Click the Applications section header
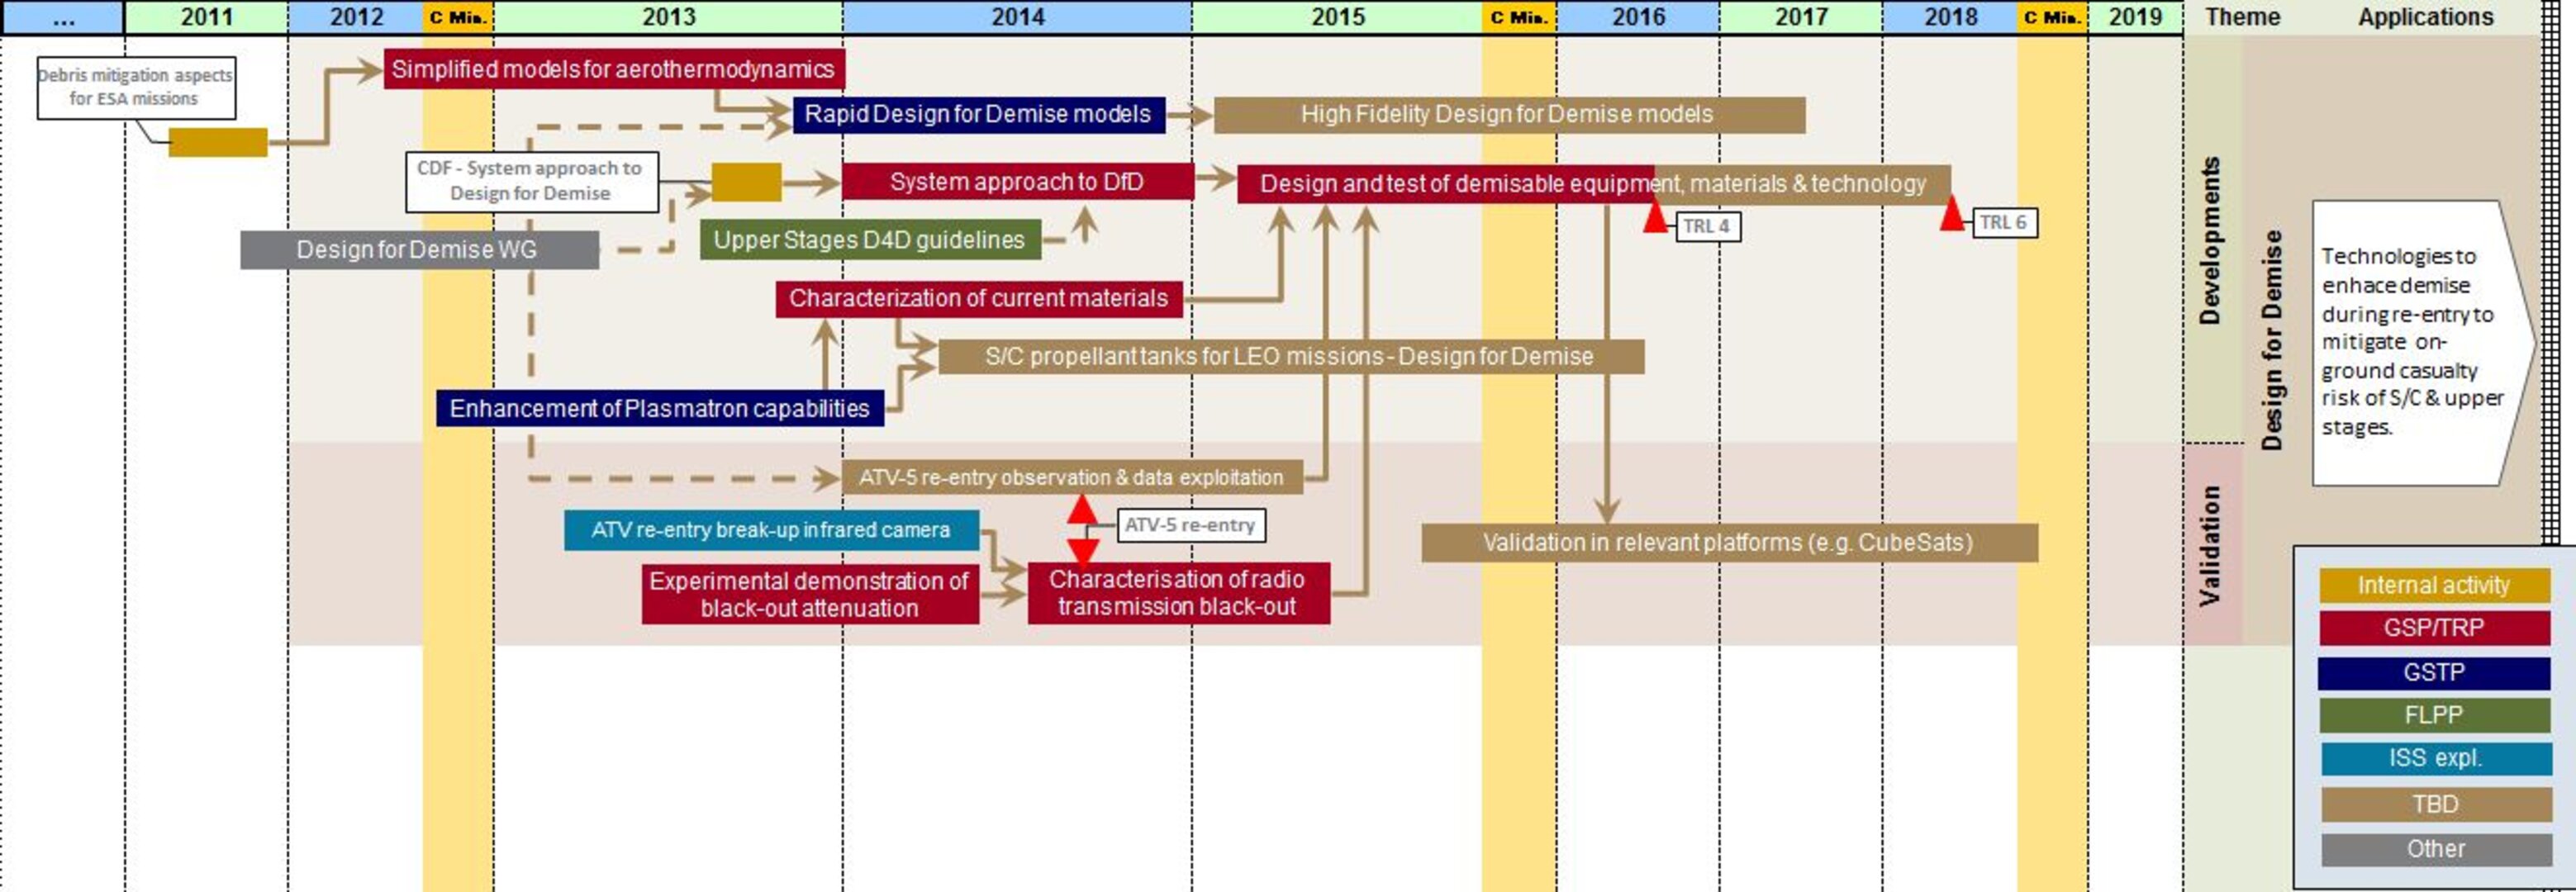The width and height of the screenshot is (2576, 892). coord(2440,20)
